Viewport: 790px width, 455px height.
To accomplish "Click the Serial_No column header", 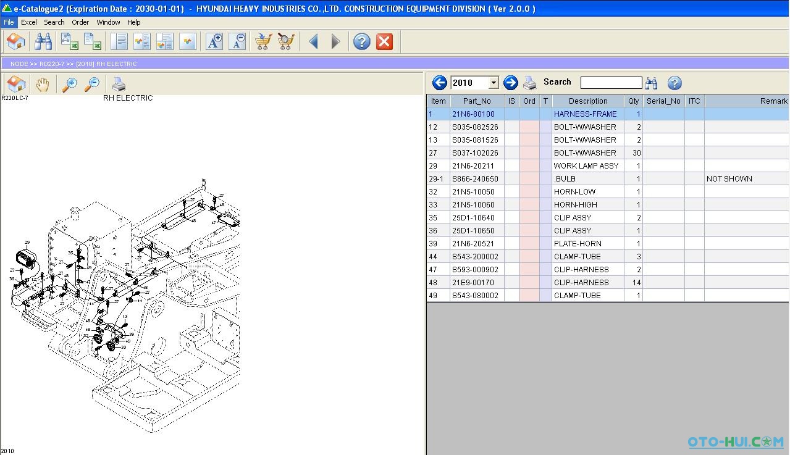I will [663, 101].
